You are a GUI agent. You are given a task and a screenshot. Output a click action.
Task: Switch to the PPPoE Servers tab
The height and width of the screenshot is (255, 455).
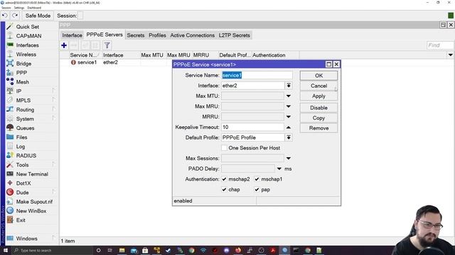pyautogui.click(x=105, y=35)
